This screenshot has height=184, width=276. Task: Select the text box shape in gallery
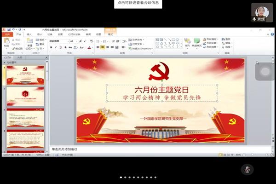click(157, 40)
